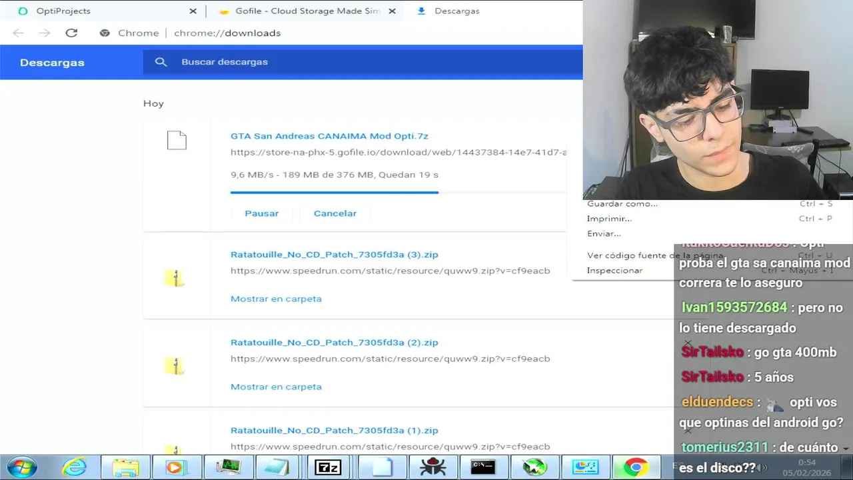853x480 pixels.
Task: Click the Chrome forward arrow
Action: (x=45, y=33)
